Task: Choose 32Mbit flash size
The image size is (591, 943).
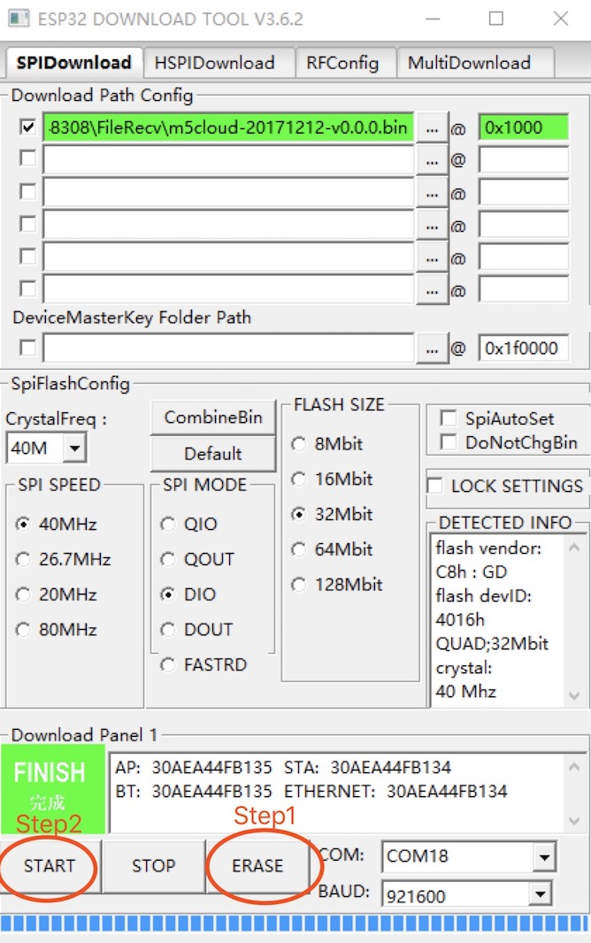Action: pyautogui.click(x=332, y=514)
